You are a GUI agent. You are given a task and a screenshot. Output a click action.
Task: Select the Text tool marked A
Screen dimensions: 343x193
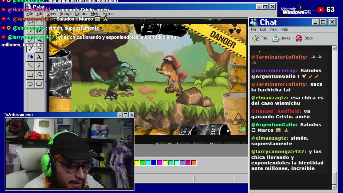point(39,57)
